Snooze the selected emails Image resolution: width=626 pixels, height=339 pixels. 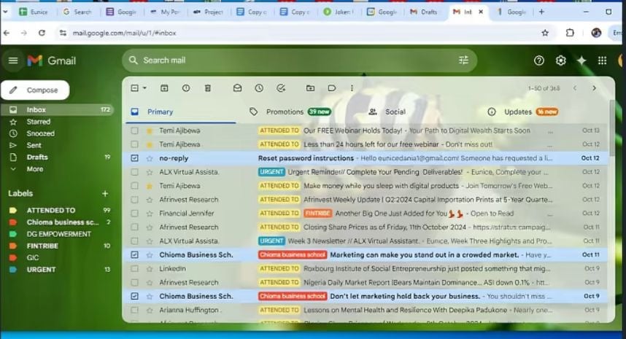tap(259, 88)
